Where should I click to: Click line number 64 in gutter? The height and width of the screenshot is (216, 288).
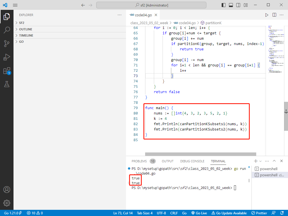click(136, 28)
